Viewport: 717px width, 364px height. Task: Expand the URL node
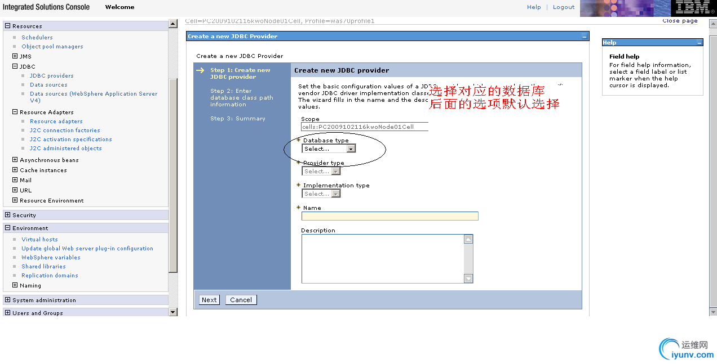pos(15,190)
